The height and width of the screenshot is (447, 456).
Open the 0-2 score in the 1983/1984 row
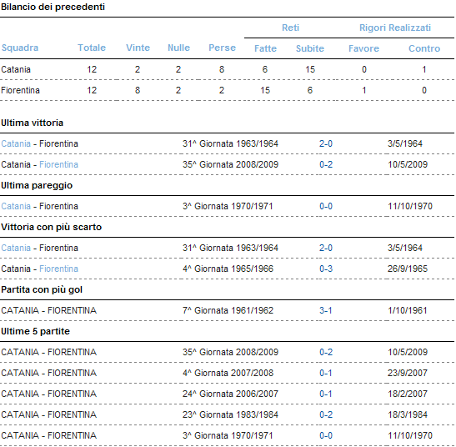pos(326,414)
